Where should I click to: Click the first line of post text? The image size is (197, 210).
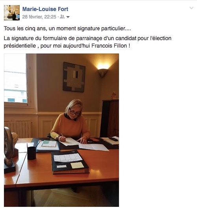[x=67, y=29]
